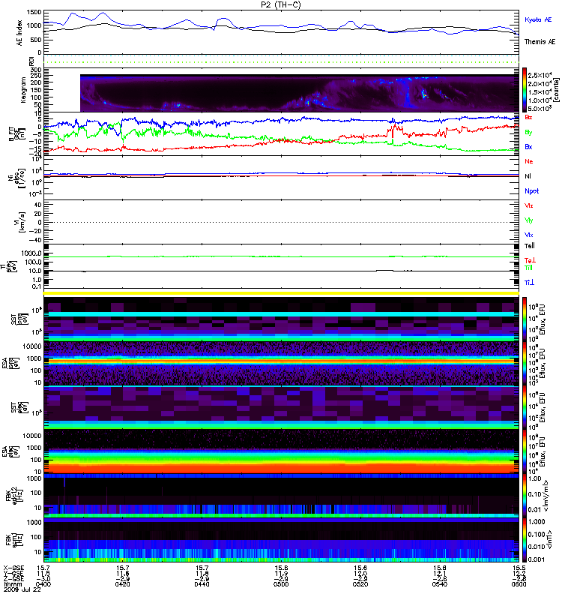This screenshot has height=600, width=562.
Task: Click the 0440 time tick label
Action: [202, 584]
